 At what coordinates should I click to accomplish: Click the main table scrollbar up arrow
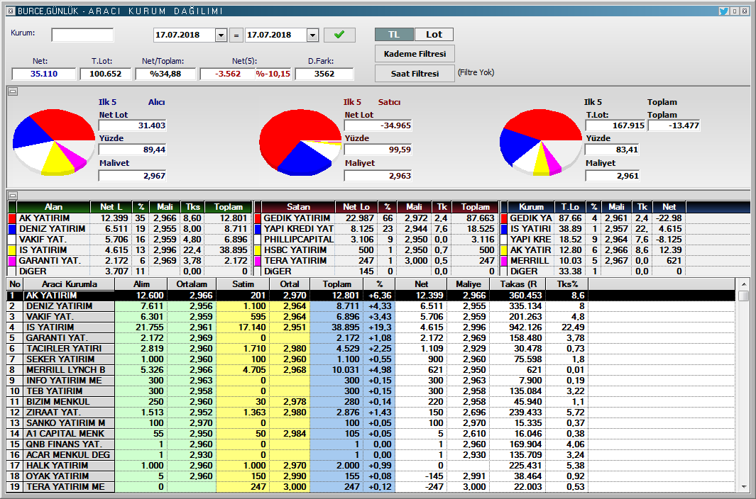pos(743,284)
